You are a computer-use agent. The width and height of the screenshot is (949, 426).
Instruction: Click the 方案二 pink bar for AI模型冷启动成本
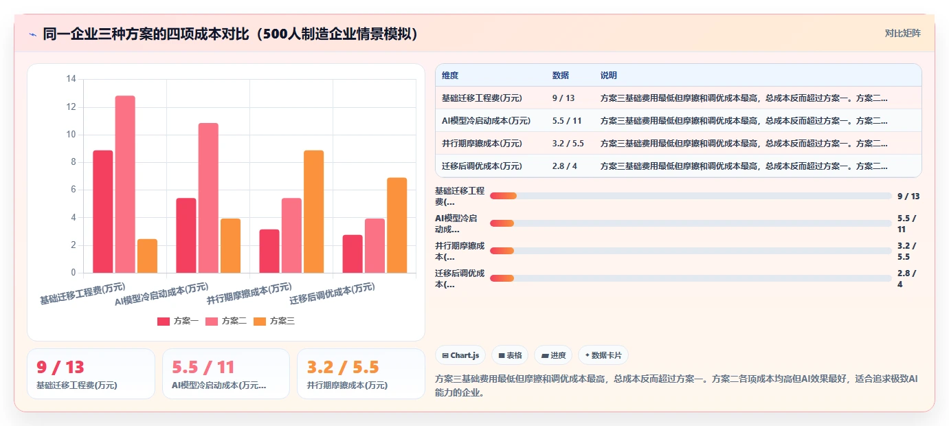click(x=208, y=198)
